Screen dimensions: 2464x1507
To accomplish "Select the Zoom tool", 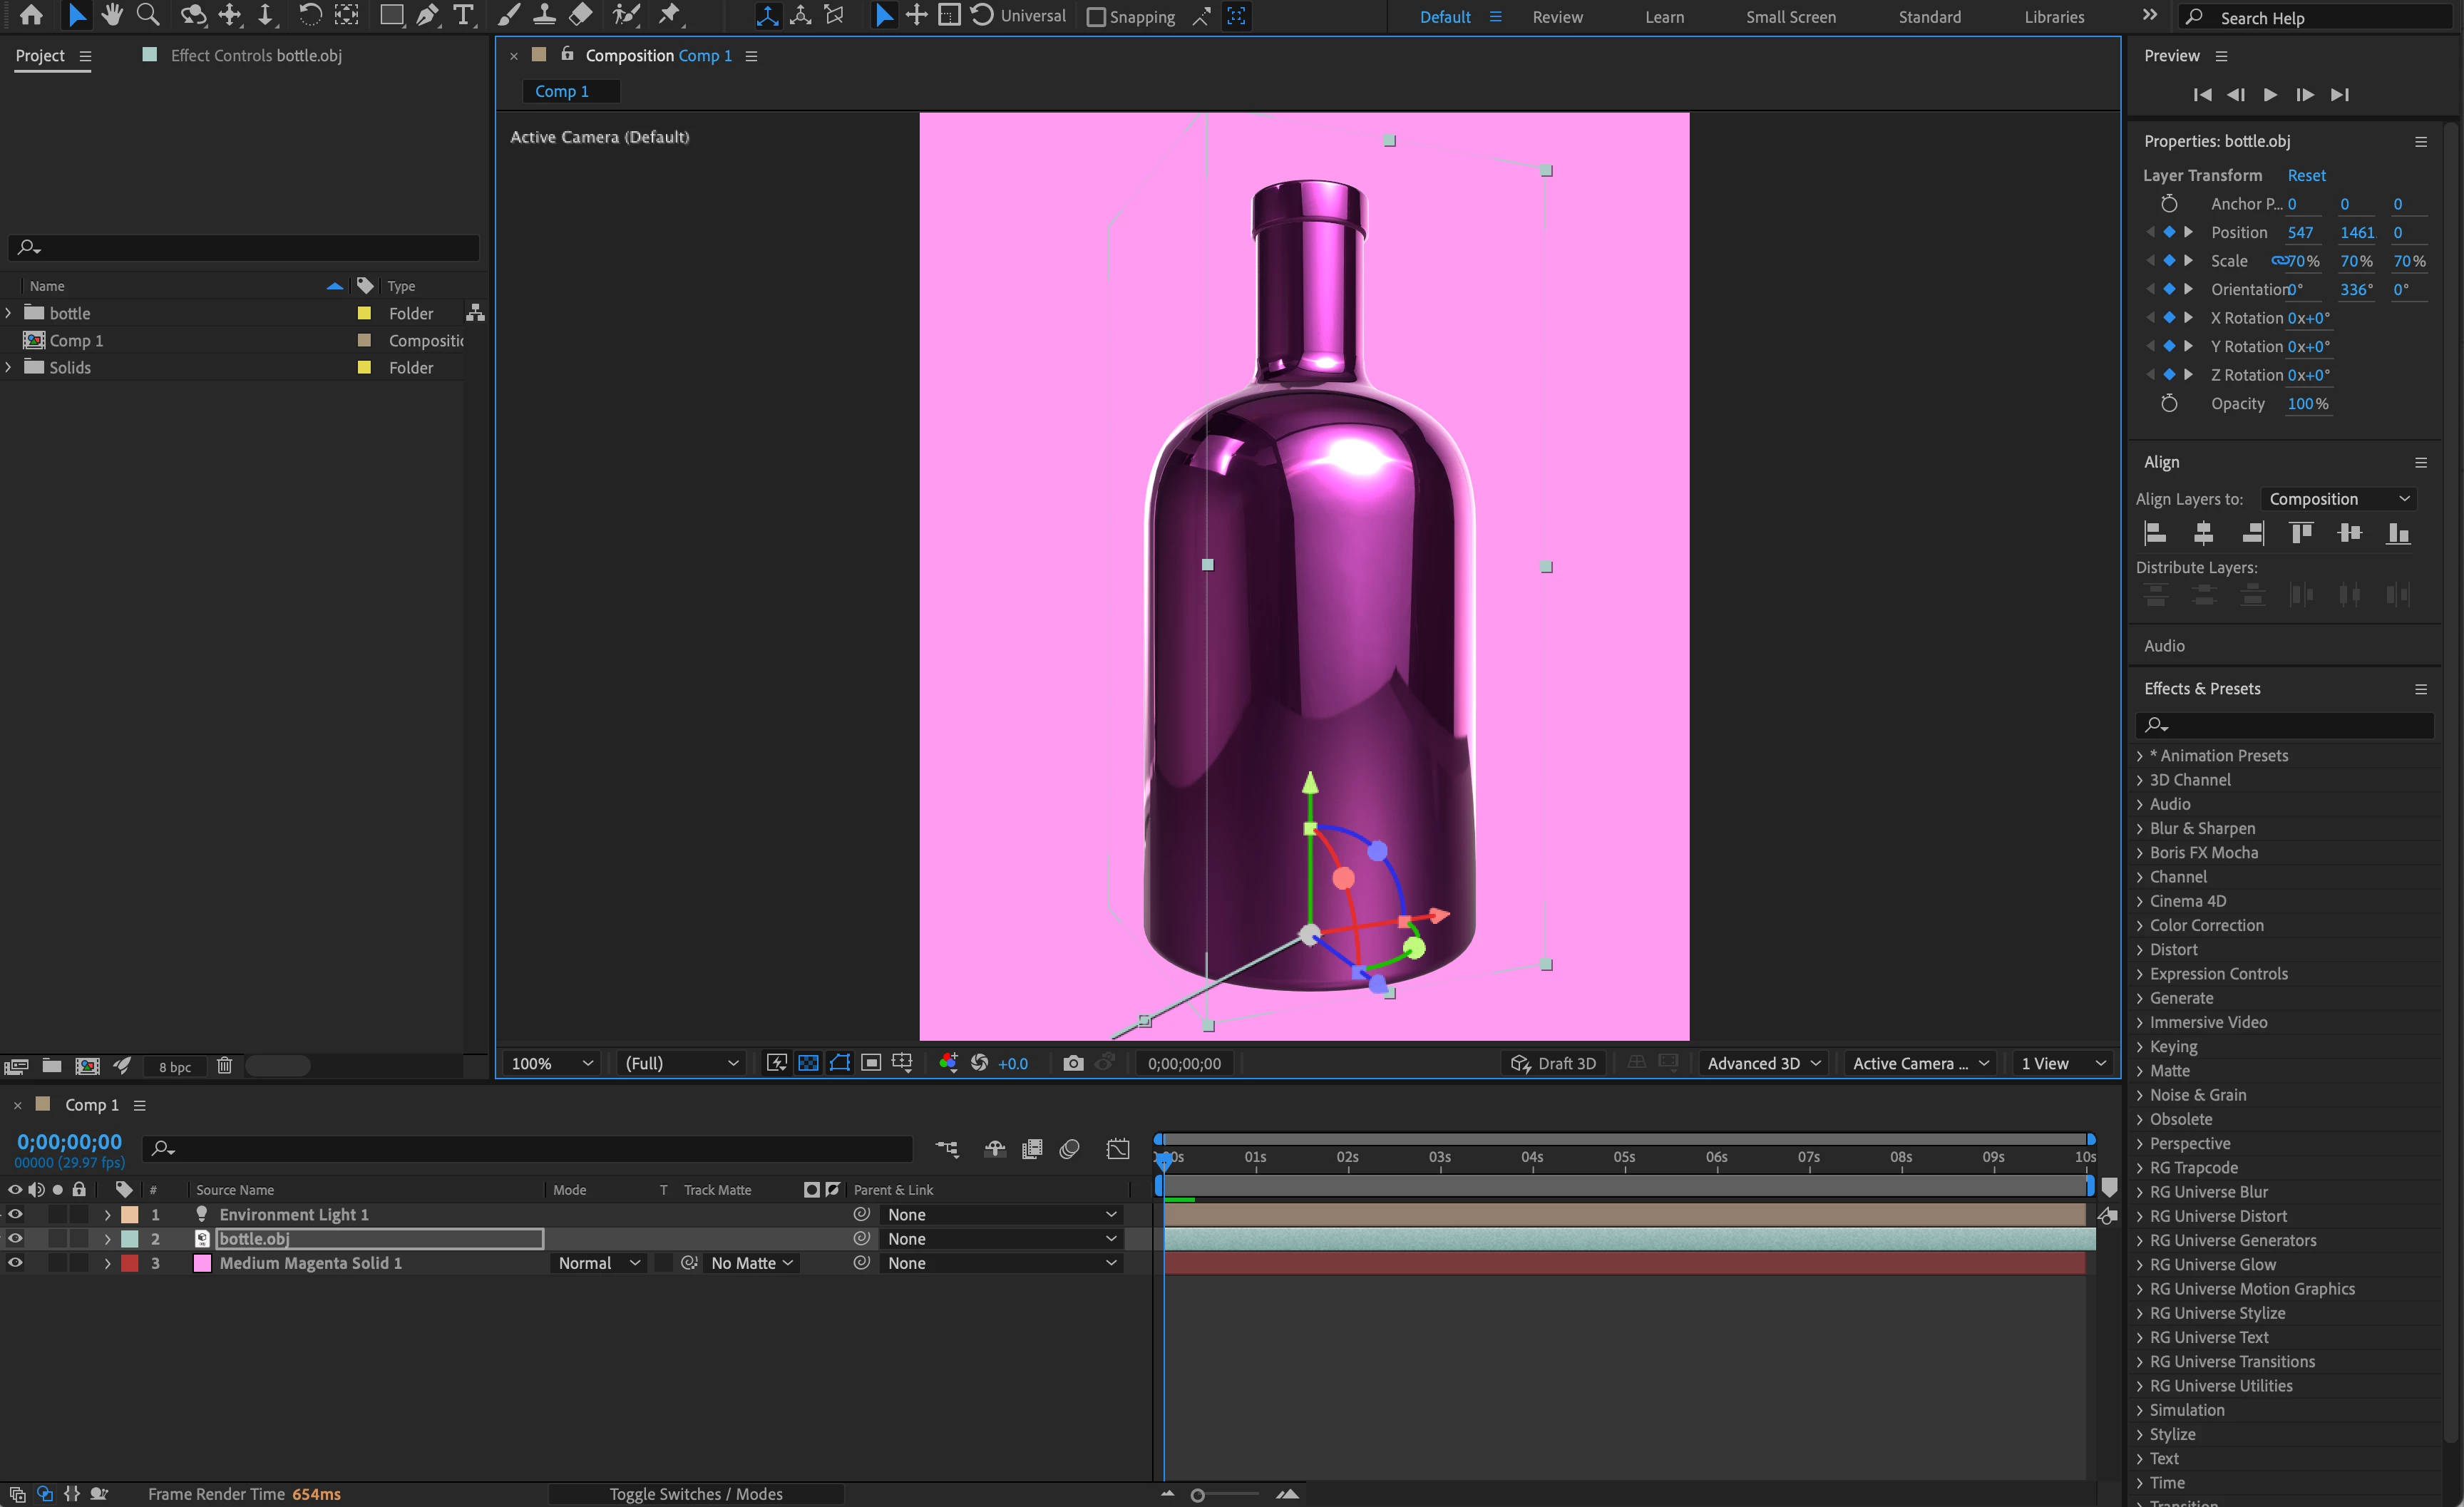I will (x=148, y=15).
